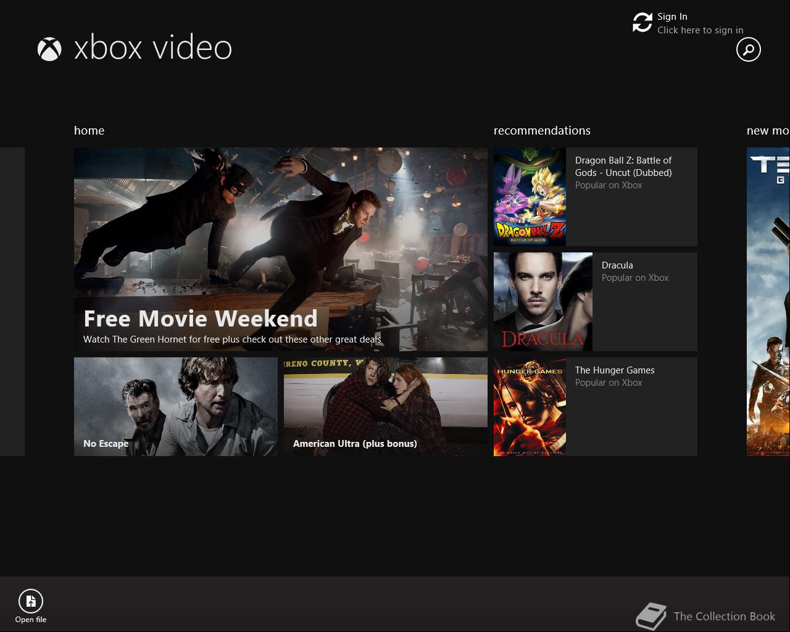Open search with magnifier icon

click(x=749, y=49)
